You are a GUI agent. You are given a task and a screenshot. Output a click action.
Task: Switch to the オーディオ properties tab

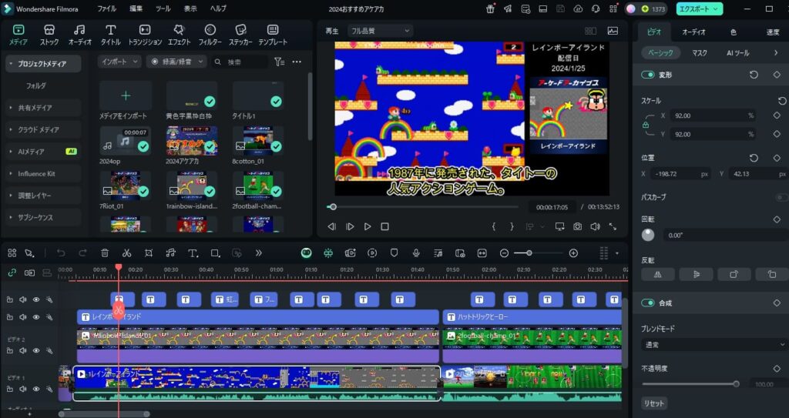(694, 32)
